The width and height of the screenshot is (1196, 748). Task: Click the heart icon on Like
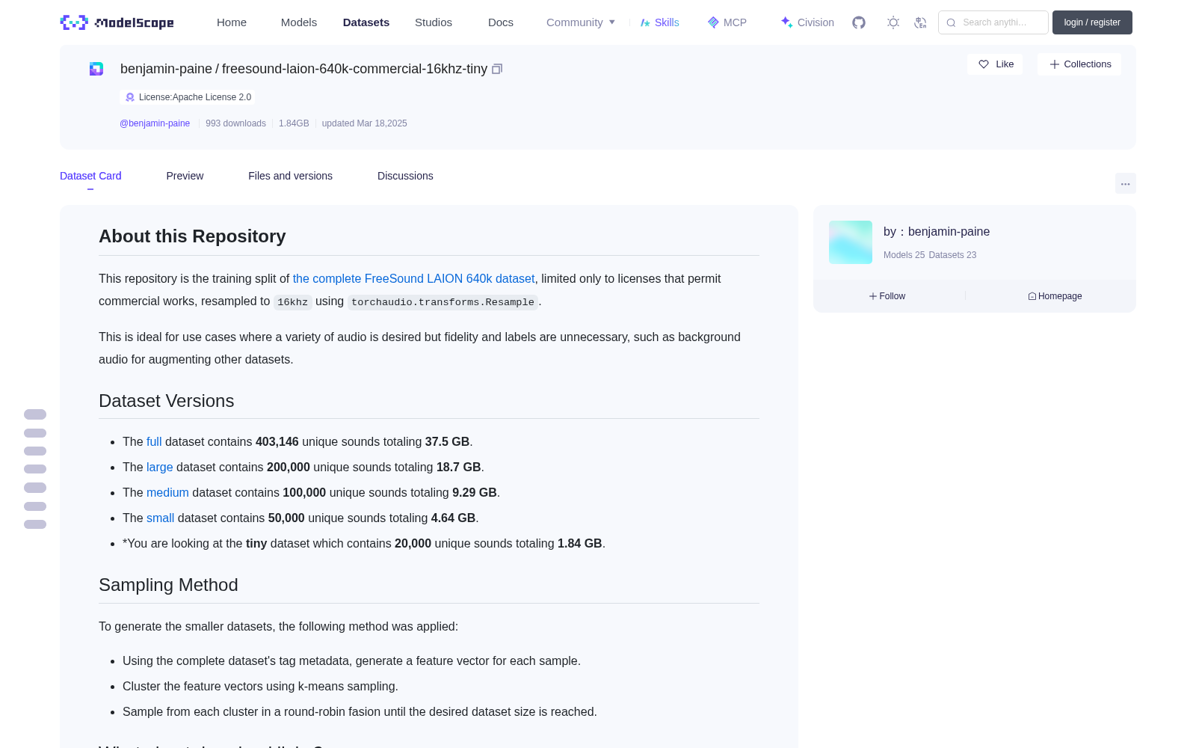pyautogui.click(x=984, y=64)
